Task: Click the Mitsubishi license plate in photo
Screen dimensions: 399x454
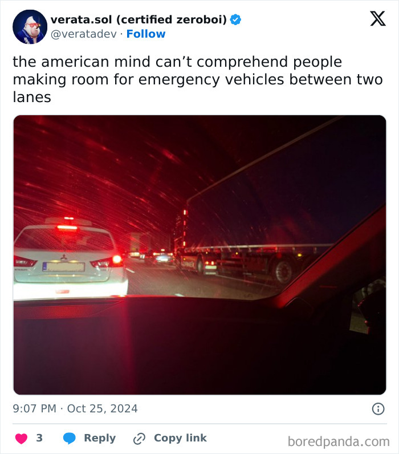Action: tap(64, 267)
